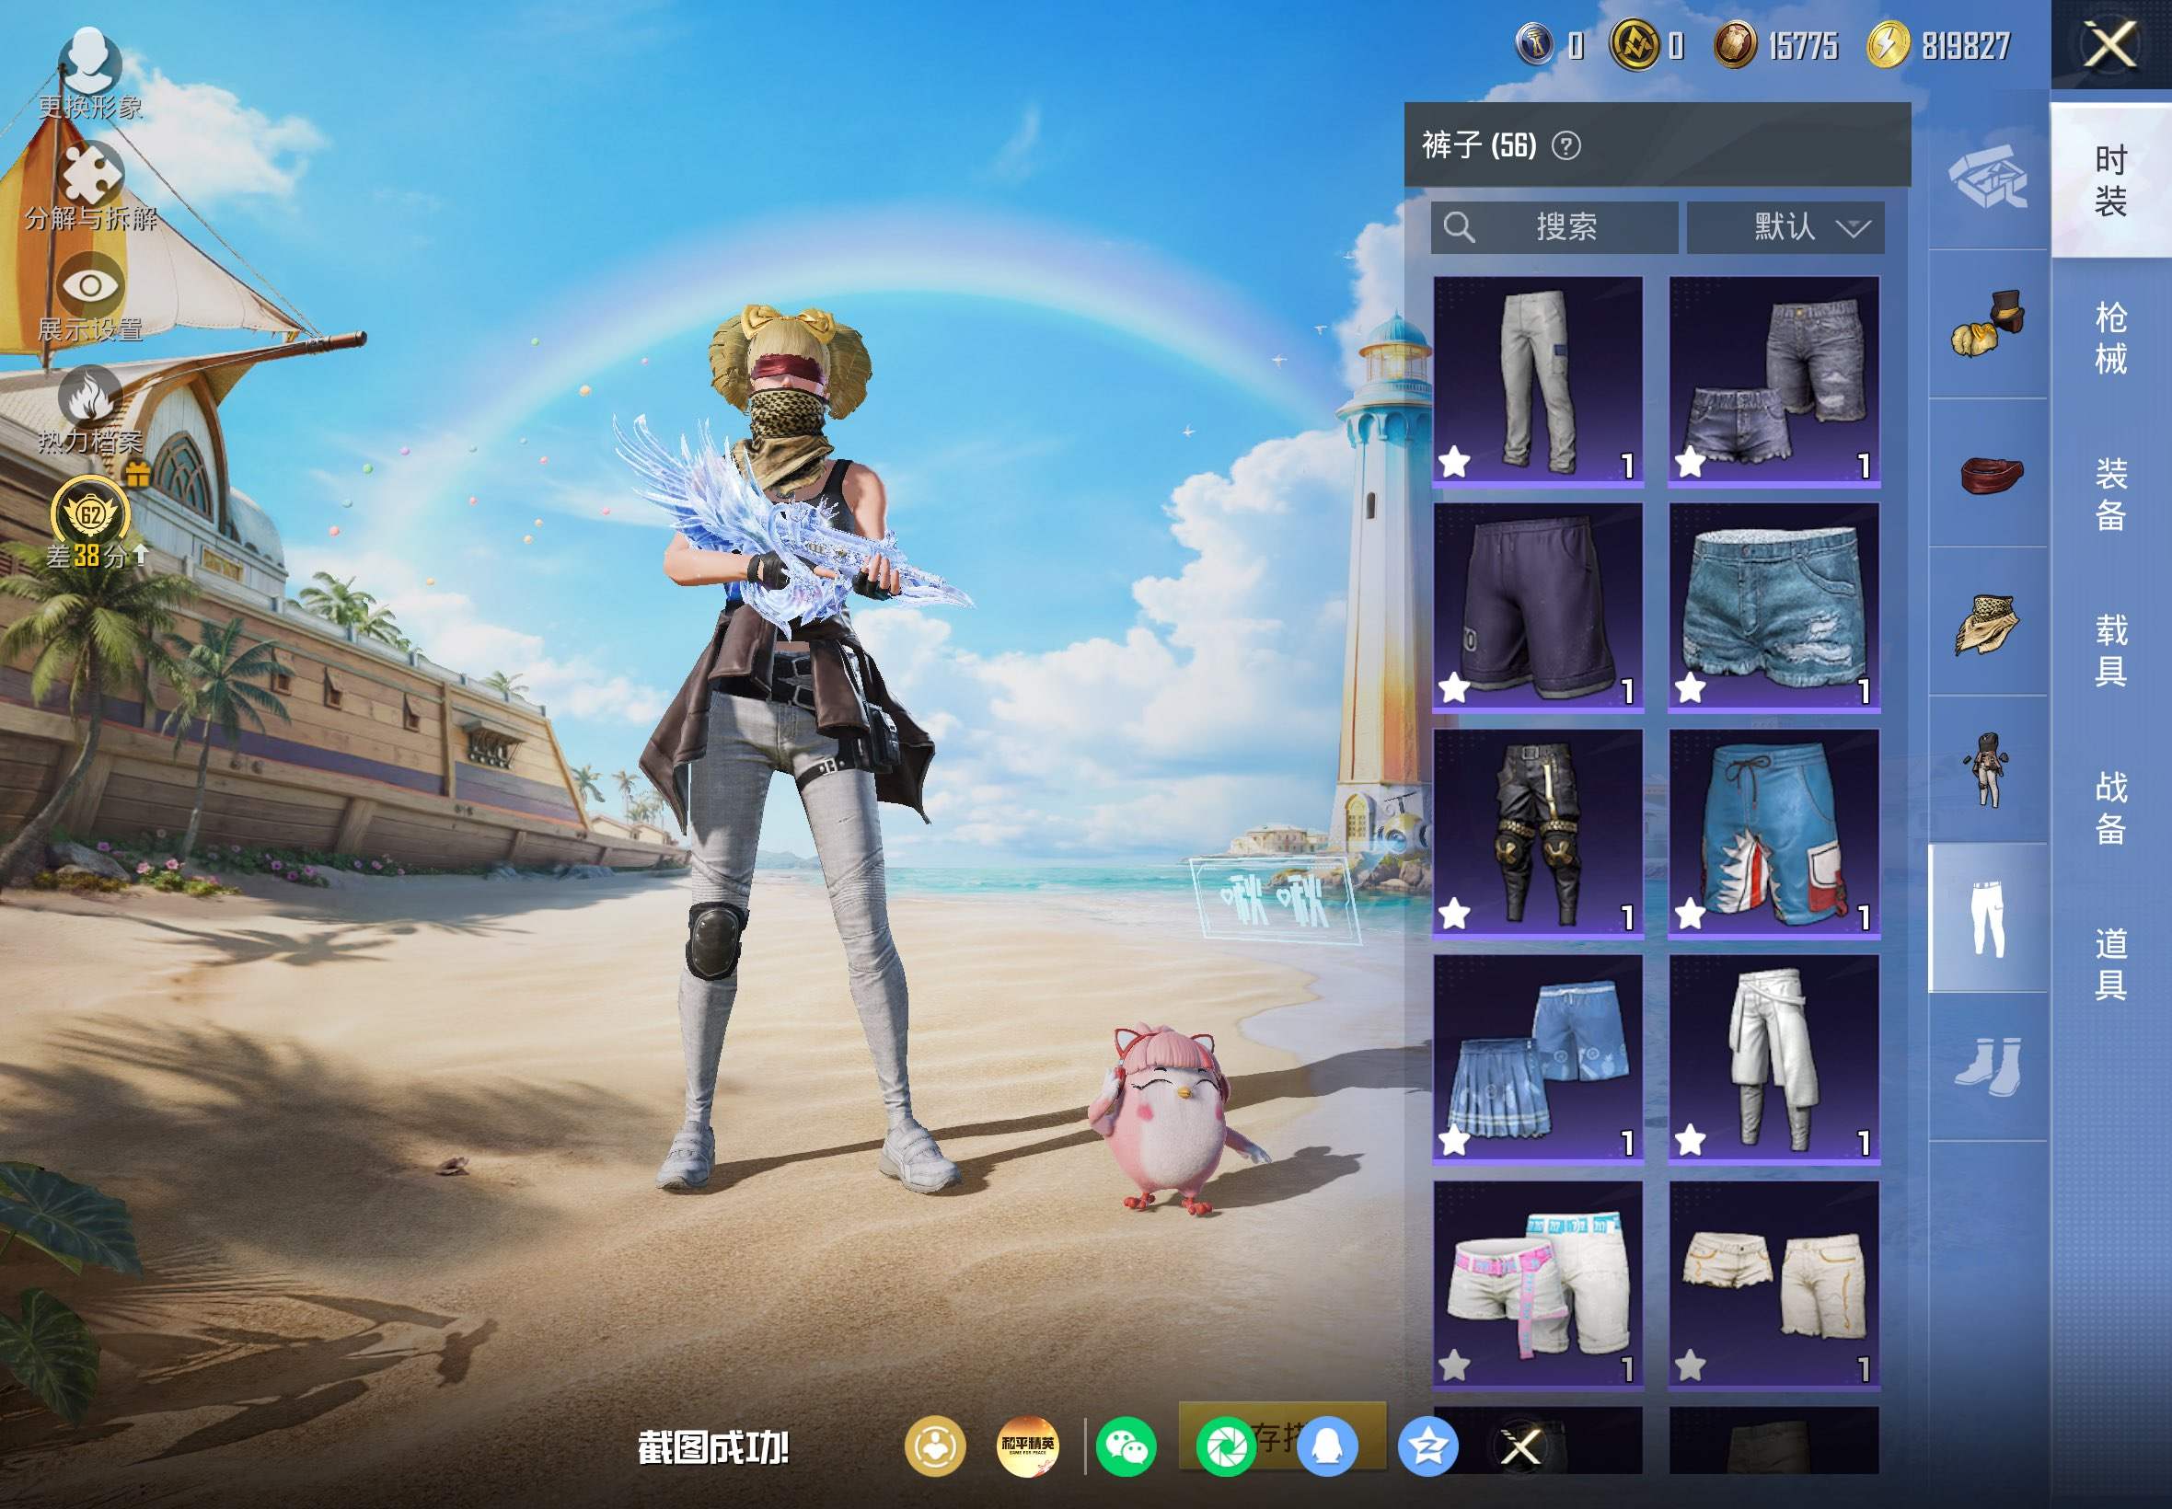Open the 道具 tab
Image resolution: width=2172 pixels, height=1509 pixels.
2110,963
